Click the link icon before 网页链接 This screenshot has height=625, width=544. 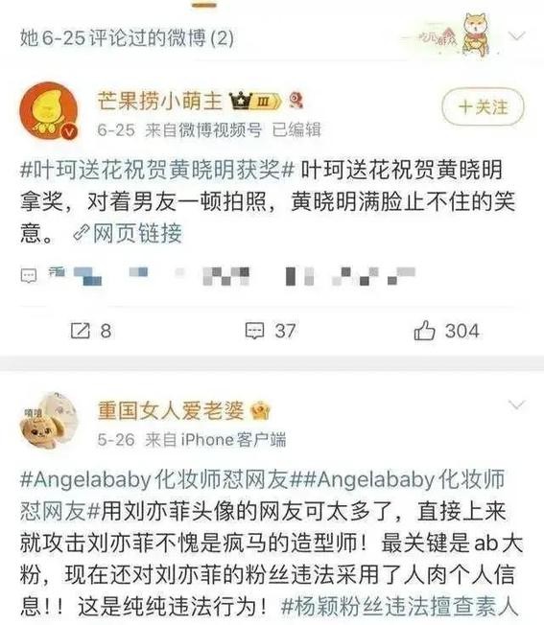click(81, 233)
